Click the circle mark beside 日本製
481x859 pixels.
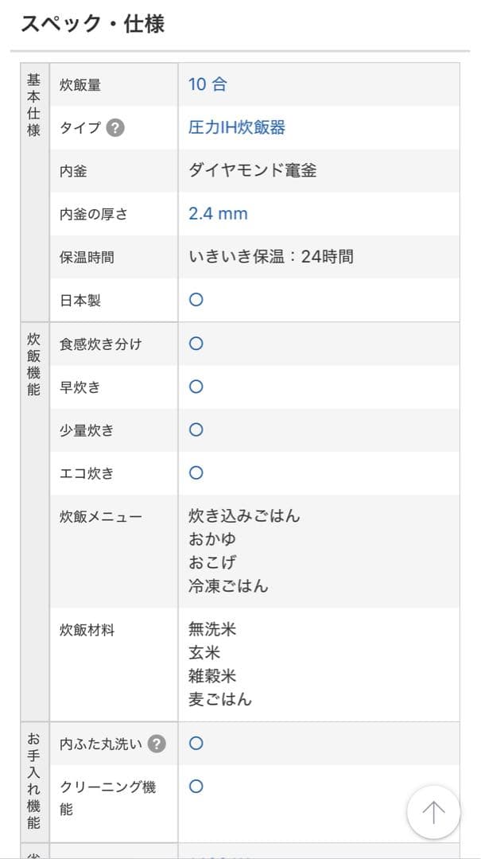click(195, 301)
